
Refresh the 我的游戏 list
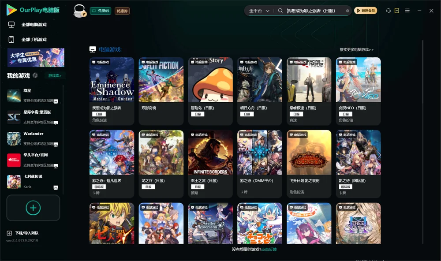(35, 75)
